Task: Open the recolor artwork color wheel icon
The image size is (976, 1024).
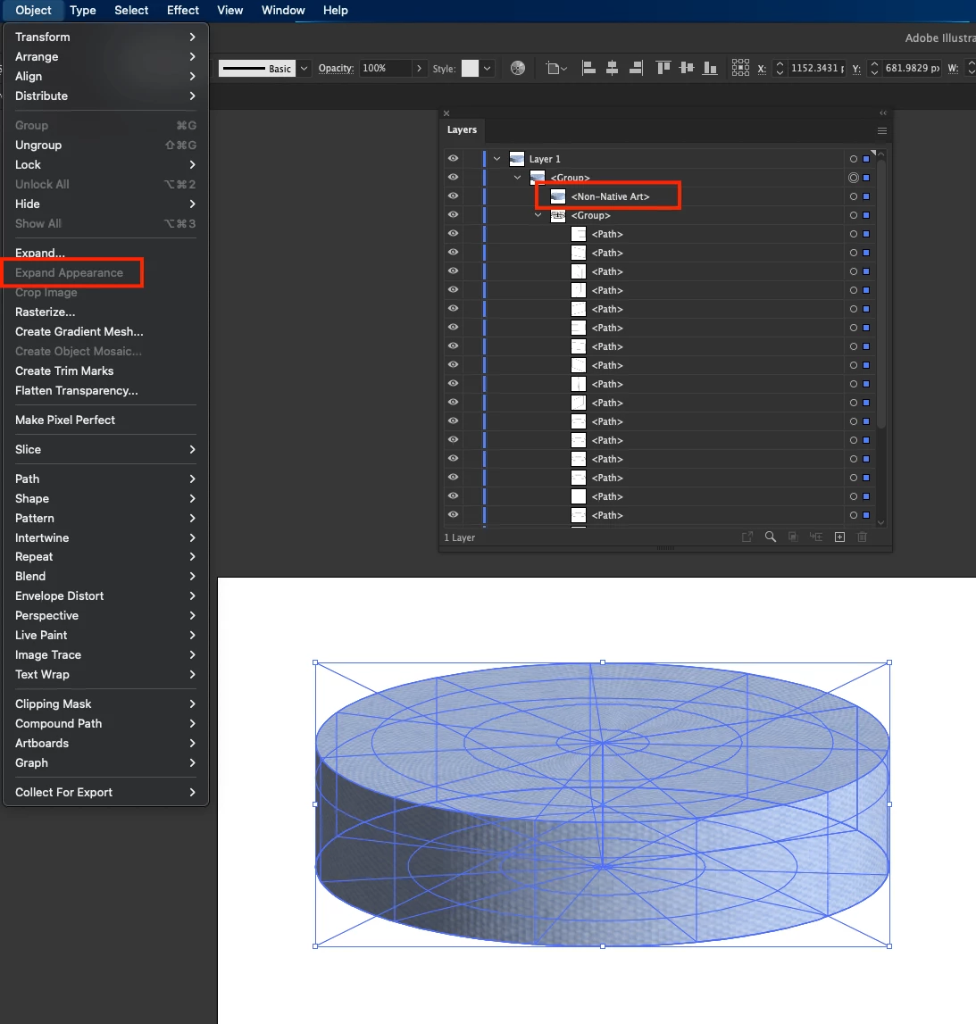Action: (517, 68)
